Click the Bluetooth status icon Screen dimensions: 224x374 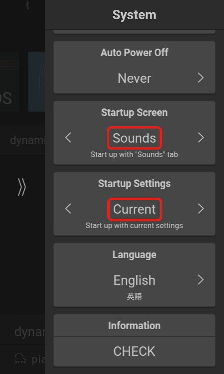click(28, 5)
